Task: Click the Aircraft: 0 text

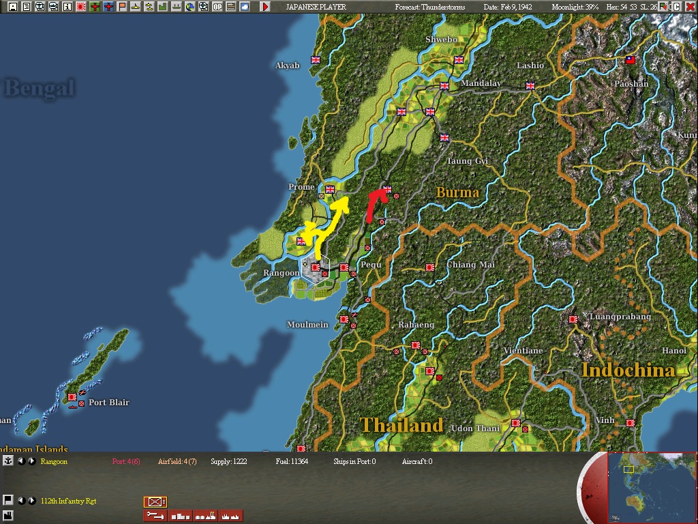Action: (417, 461)
